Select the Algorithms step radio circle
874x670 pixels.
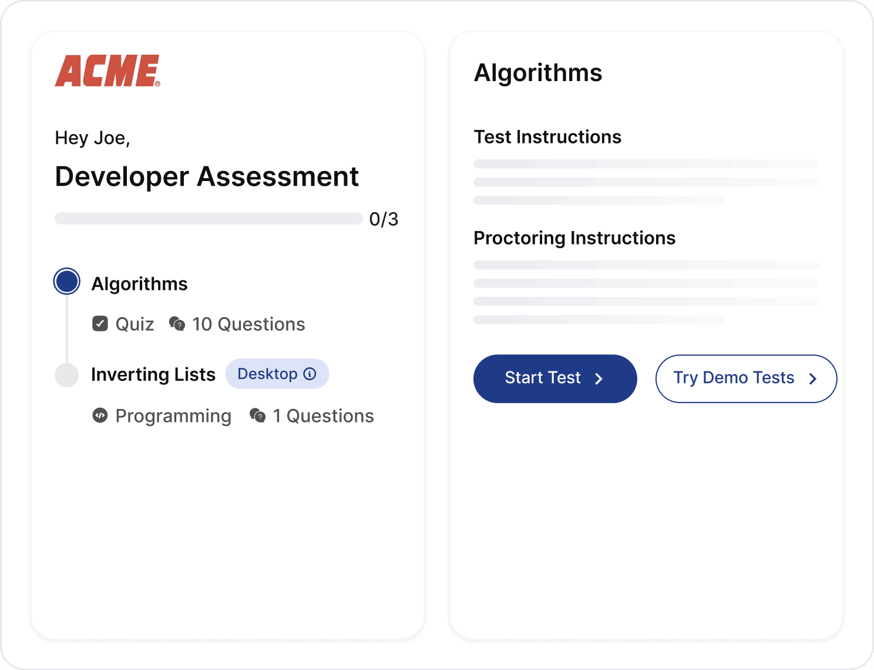coord(67,282)
